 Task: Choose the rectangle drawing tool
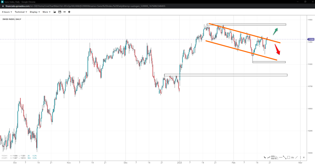coord(289,157)
